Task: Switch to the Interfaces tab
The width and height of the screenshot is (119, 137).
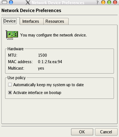Action: tap(31, 21)
